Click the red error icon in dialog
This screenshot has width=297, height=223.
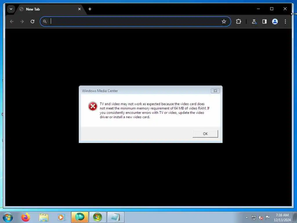click(93, 106)
